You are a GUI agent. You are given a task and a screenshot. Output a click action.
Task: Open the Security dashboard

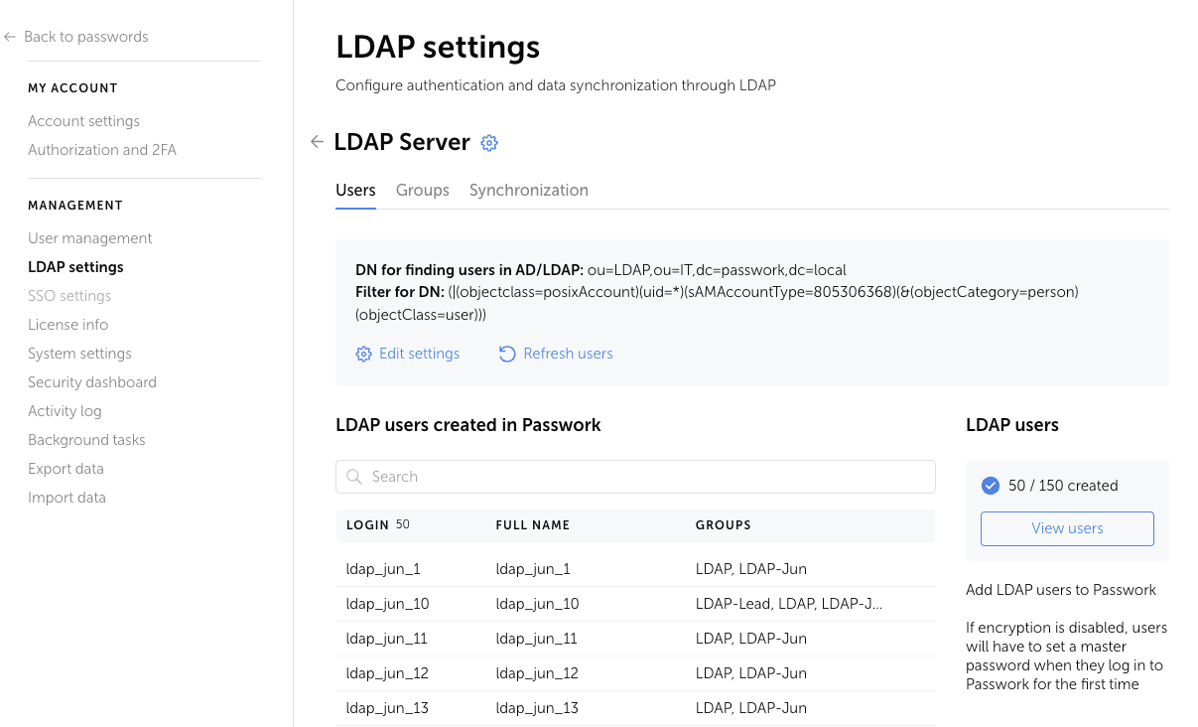91,381
